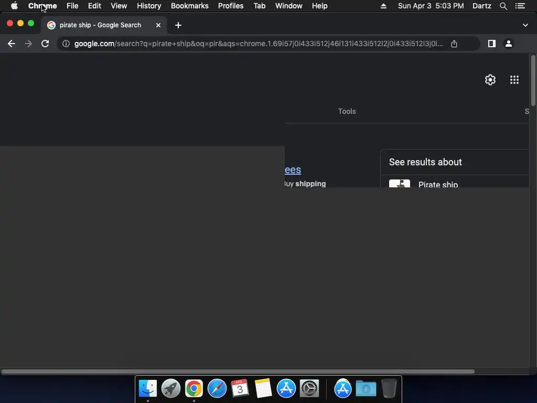Click the date and time in menu bar

(x=431, y=6)
